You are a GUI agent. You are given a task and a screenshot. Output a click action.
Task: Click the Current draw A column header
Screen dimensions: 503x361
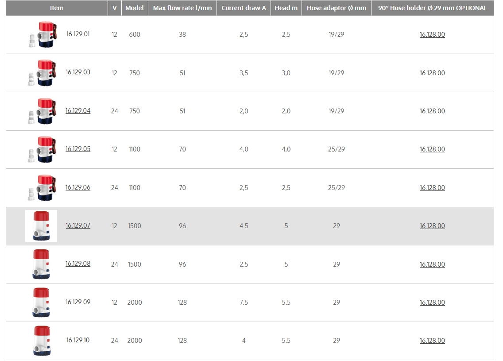click(x=244, y=8)
